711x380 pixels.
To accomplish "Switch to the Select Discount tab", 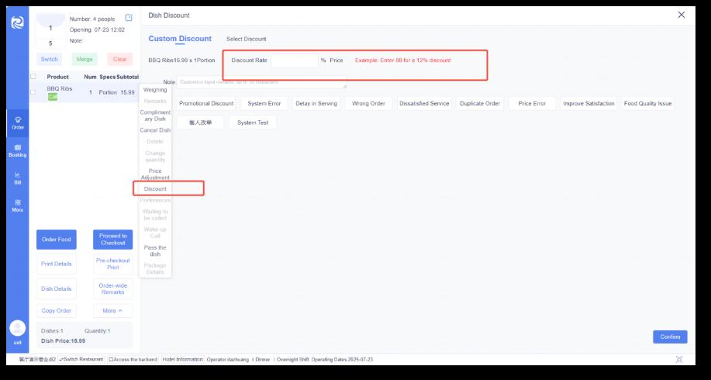I will 246,39.
